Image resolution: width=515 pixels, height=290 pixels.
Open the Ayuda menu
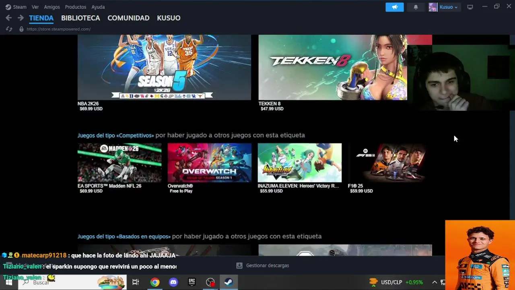[x=98, y=7]
